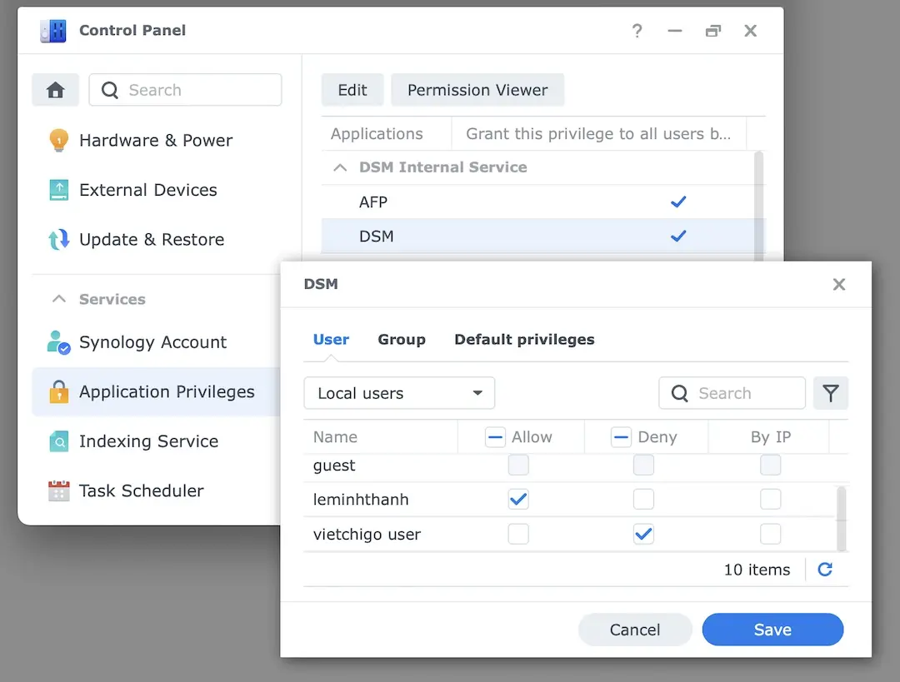Refresh the user list
Viewport: 900px width, 682px height.
[x=825, y=570]
